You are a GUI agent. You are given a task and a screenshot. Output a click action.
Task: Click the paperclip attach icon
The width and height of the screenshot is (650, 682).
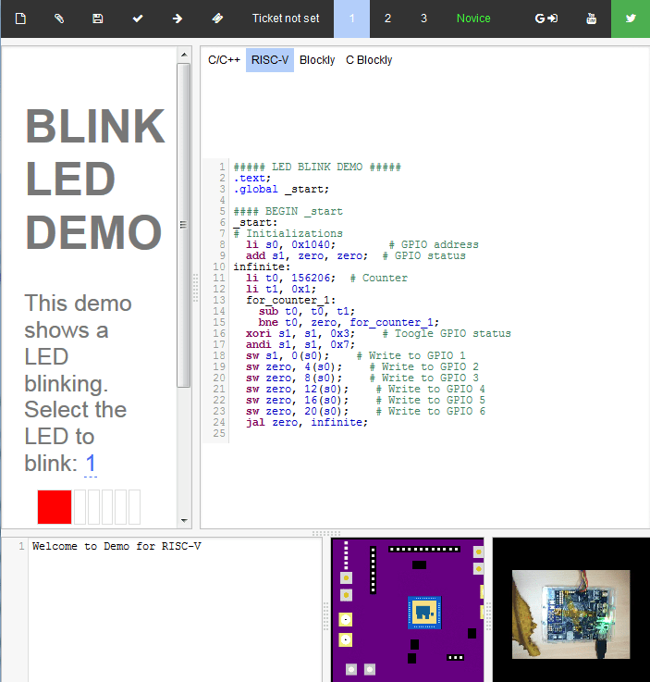click(59, 19)
